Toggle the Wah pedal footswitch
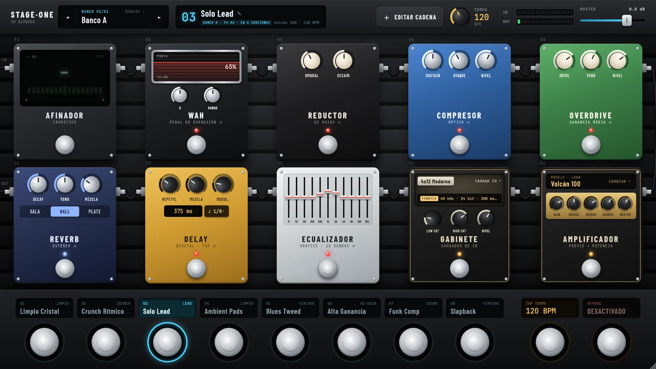 196,145
